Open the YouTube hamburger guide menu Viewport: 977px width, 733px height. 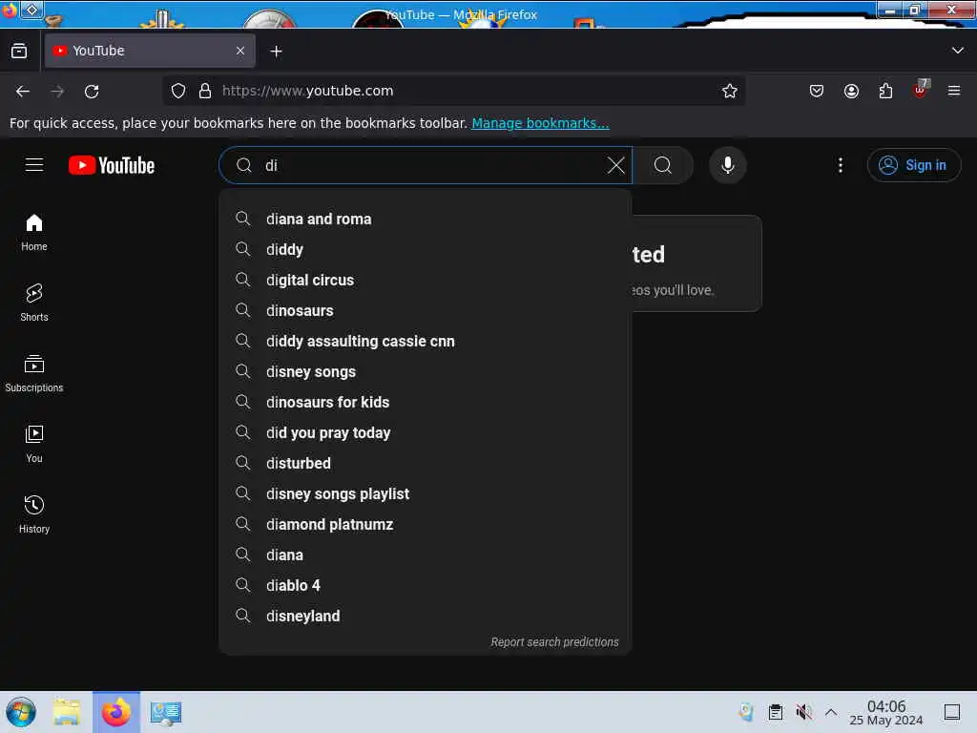[x=34, y=165]
